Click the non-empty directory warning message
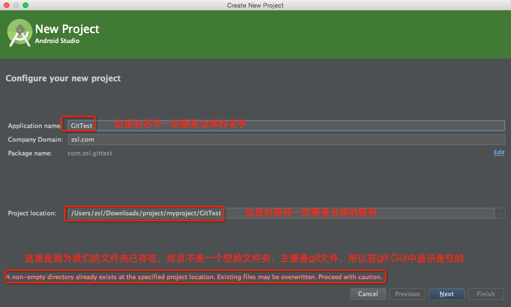This screenshot has width=511, height=307. point(194,277)
